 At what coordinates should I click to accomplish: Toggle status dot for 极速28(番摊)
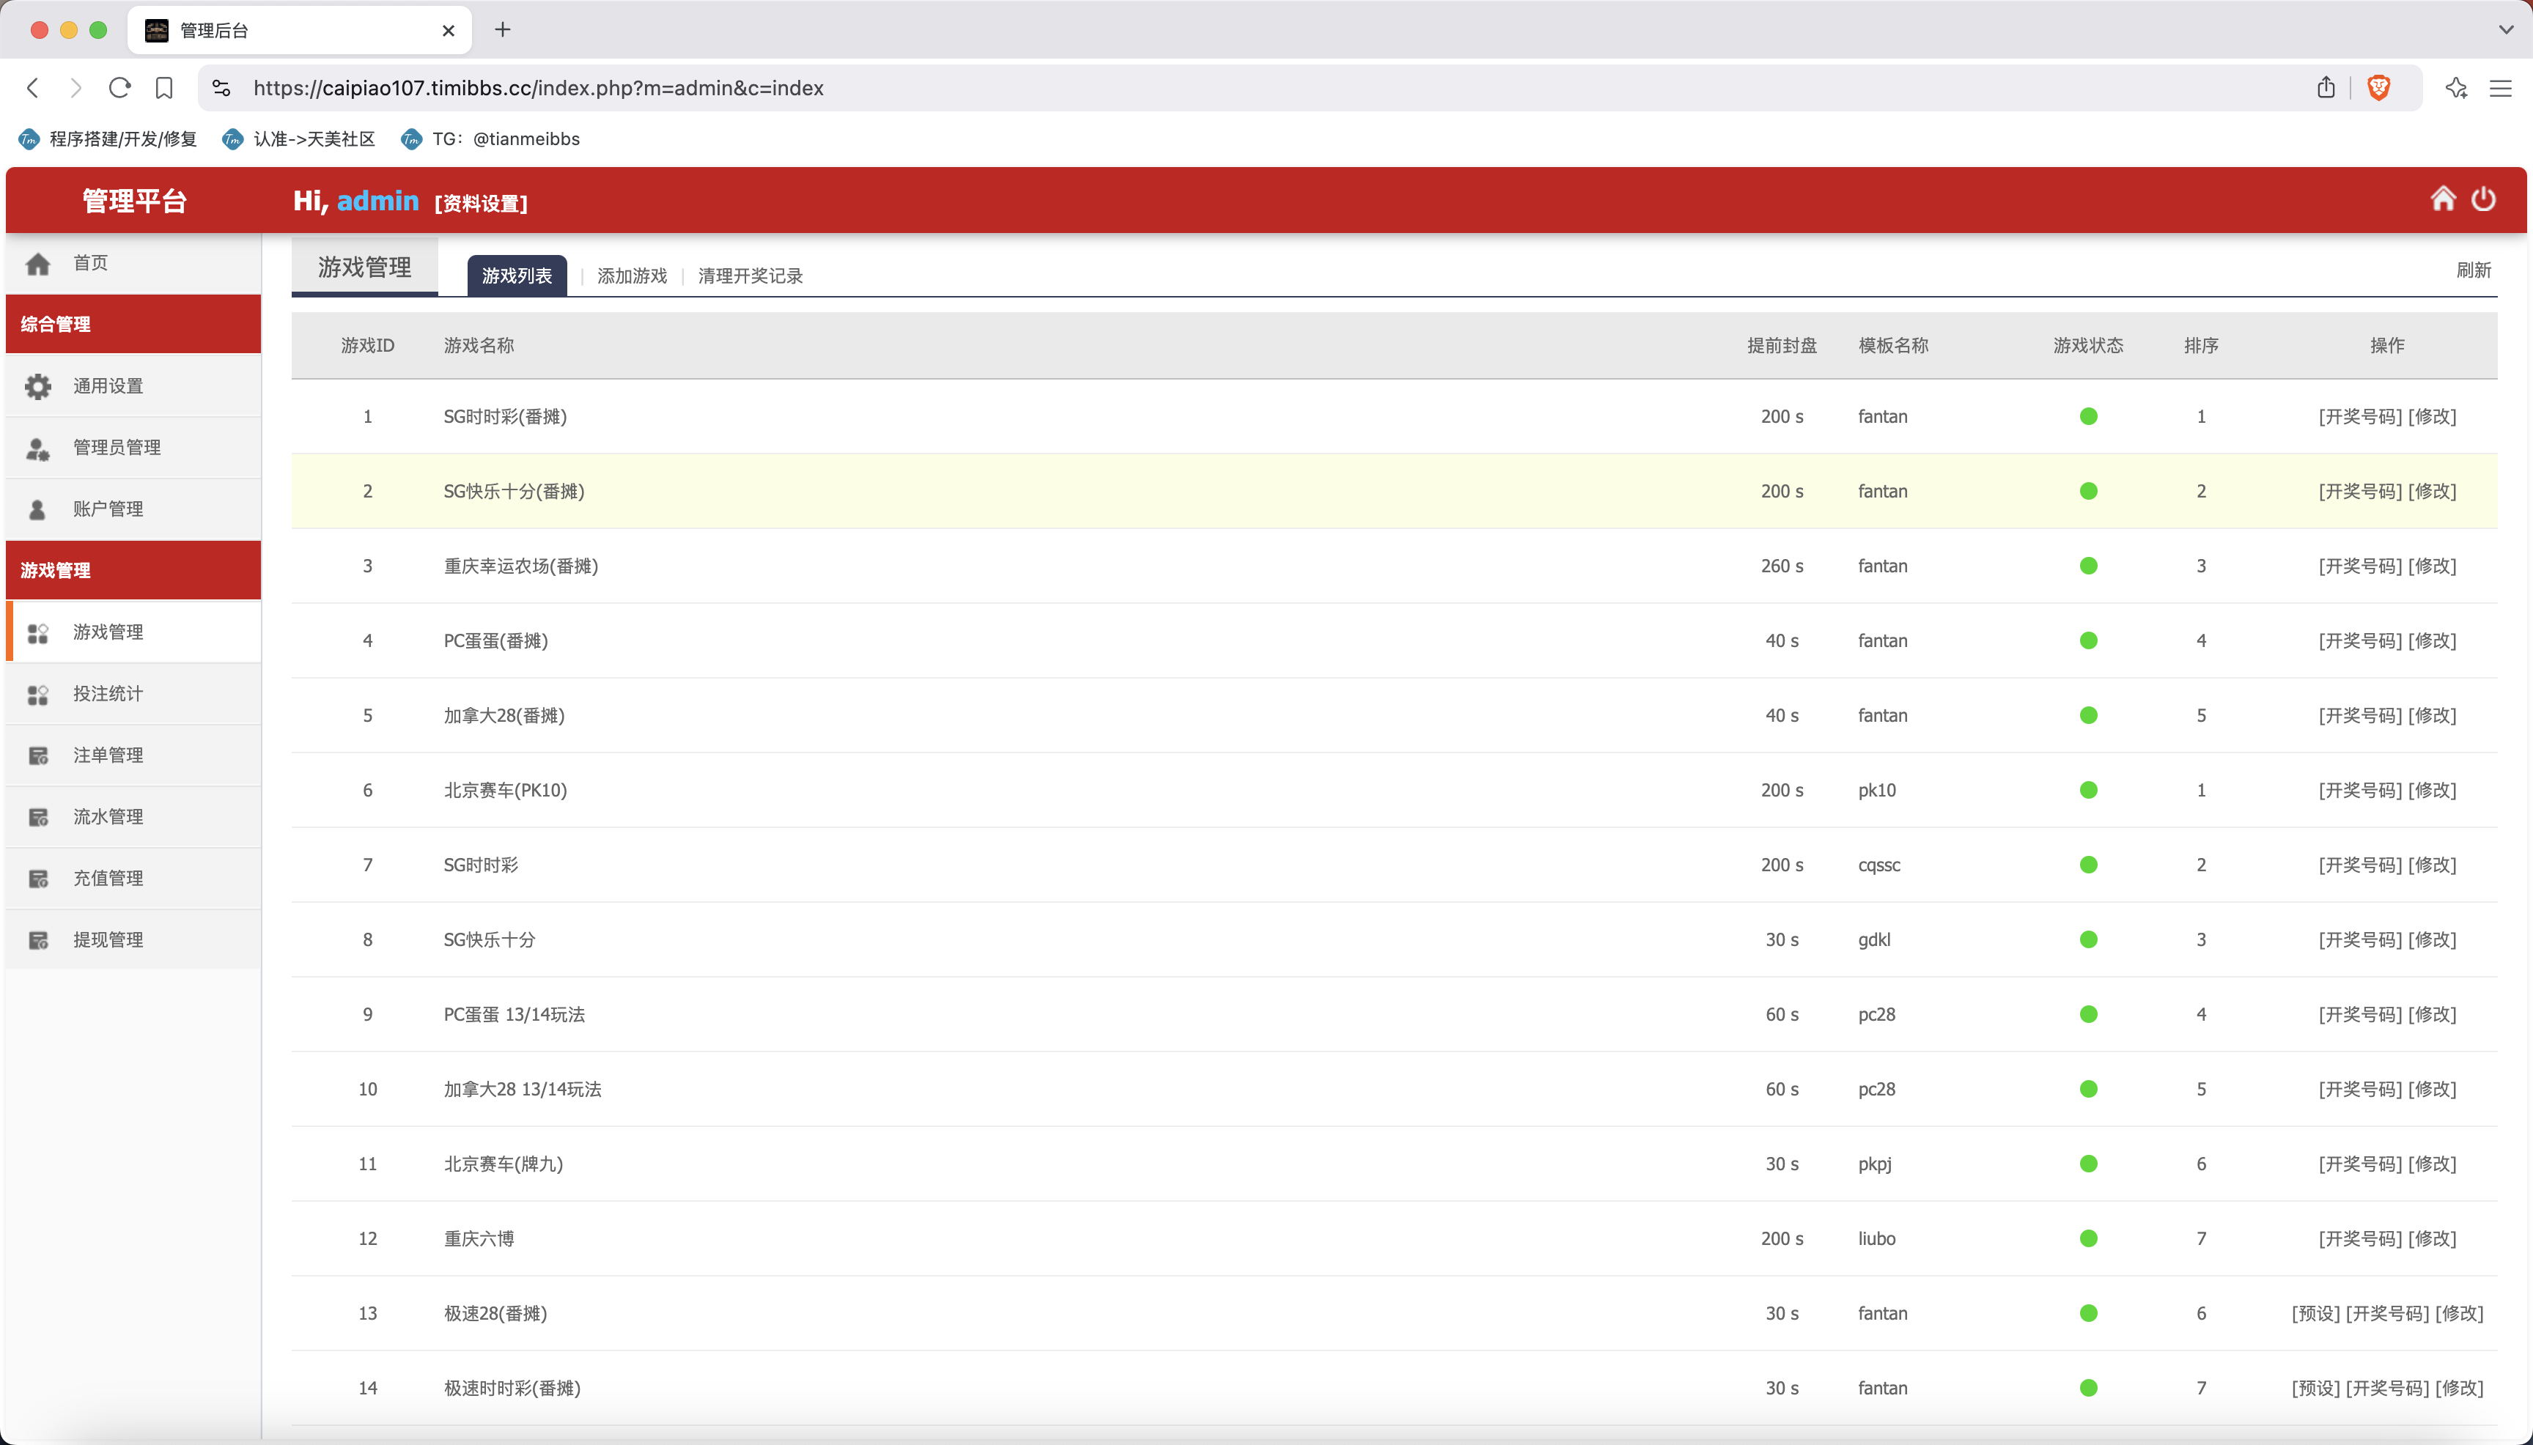(x=2088, y=1313)
